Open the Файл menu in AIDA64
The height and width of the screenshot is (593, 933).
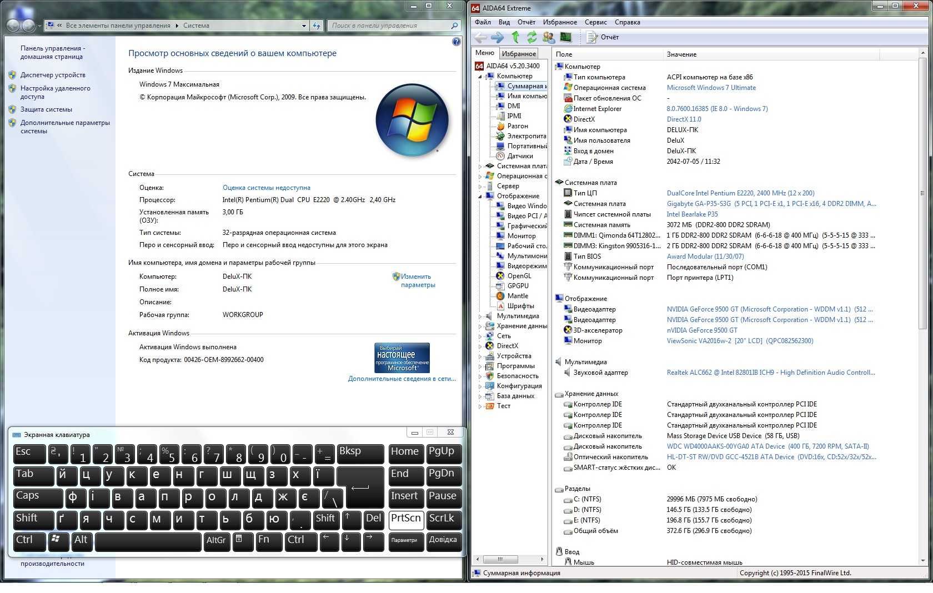(483, 22)
